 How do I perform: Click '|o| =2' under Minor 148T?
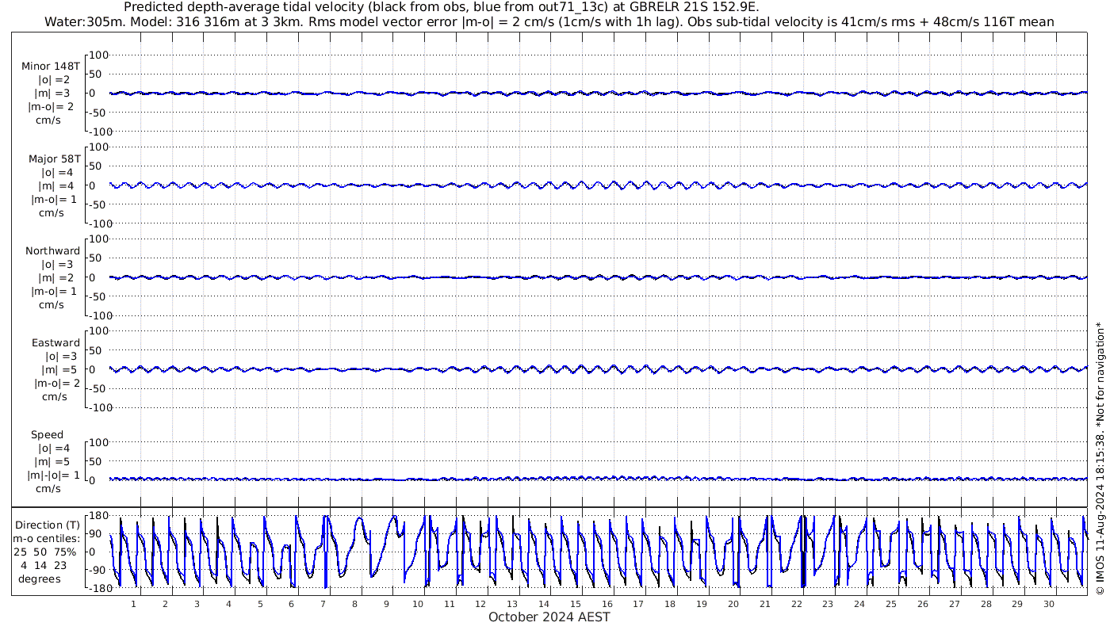click(x=55, y=80)
